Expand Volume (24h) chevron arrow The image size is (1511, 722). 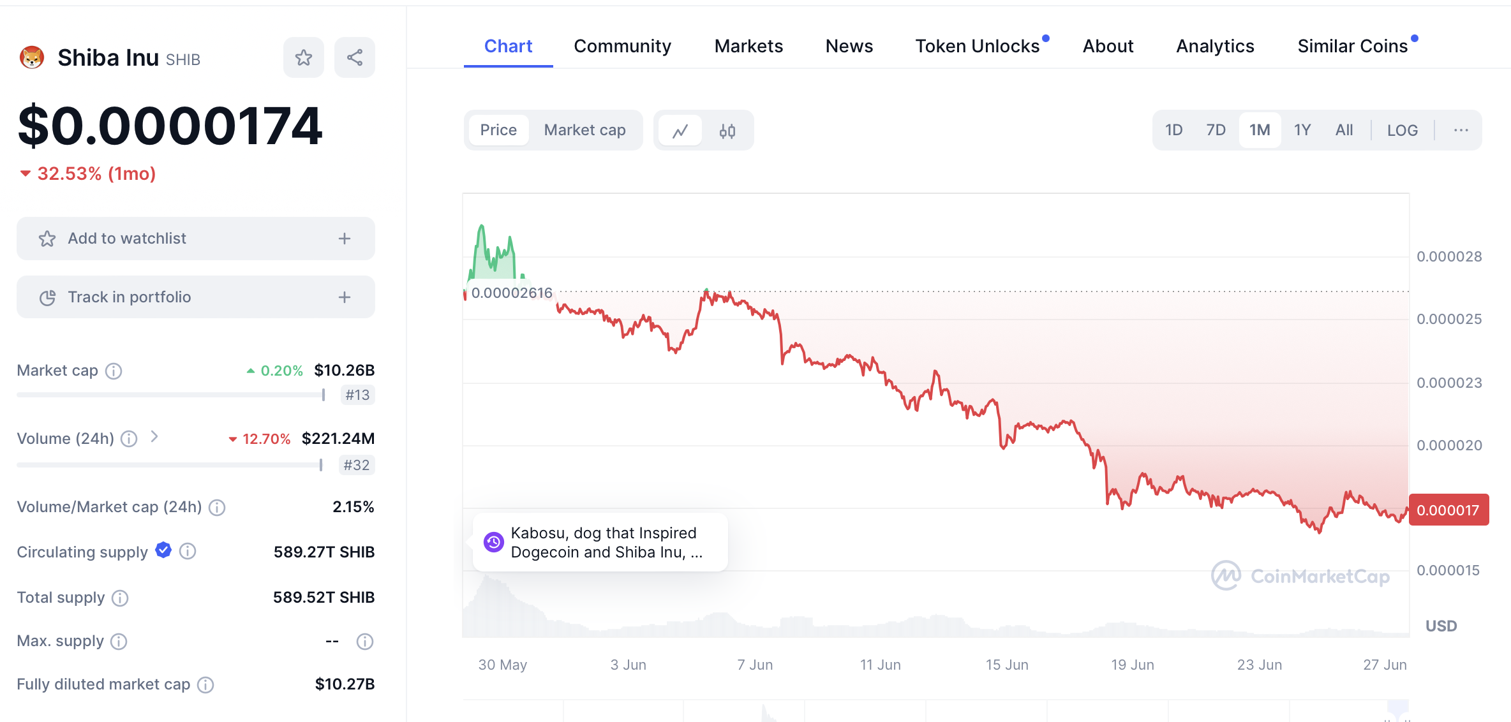154,437
